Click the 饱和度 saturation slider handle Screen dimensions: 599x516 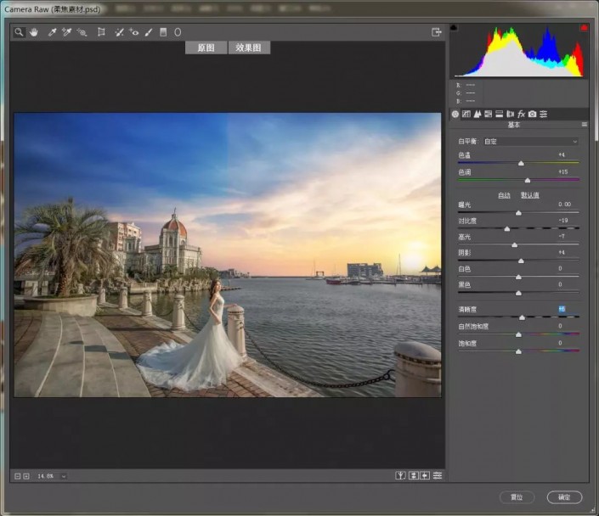point(518,351)
